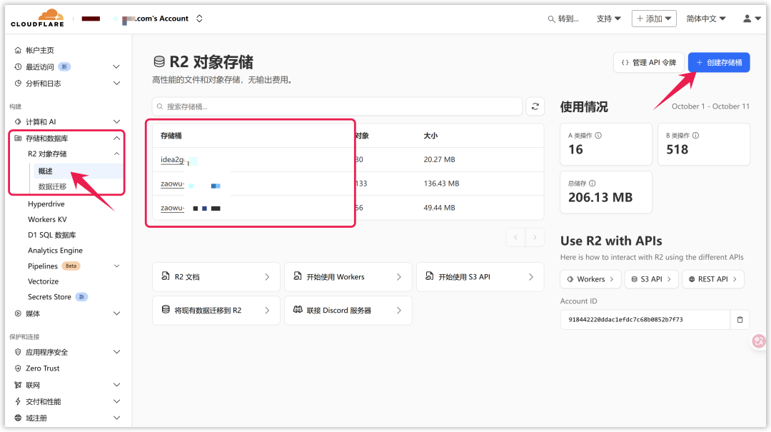Expand 计算和 AI section
Screen dimensions: 771x432
[x=116, y=122]
